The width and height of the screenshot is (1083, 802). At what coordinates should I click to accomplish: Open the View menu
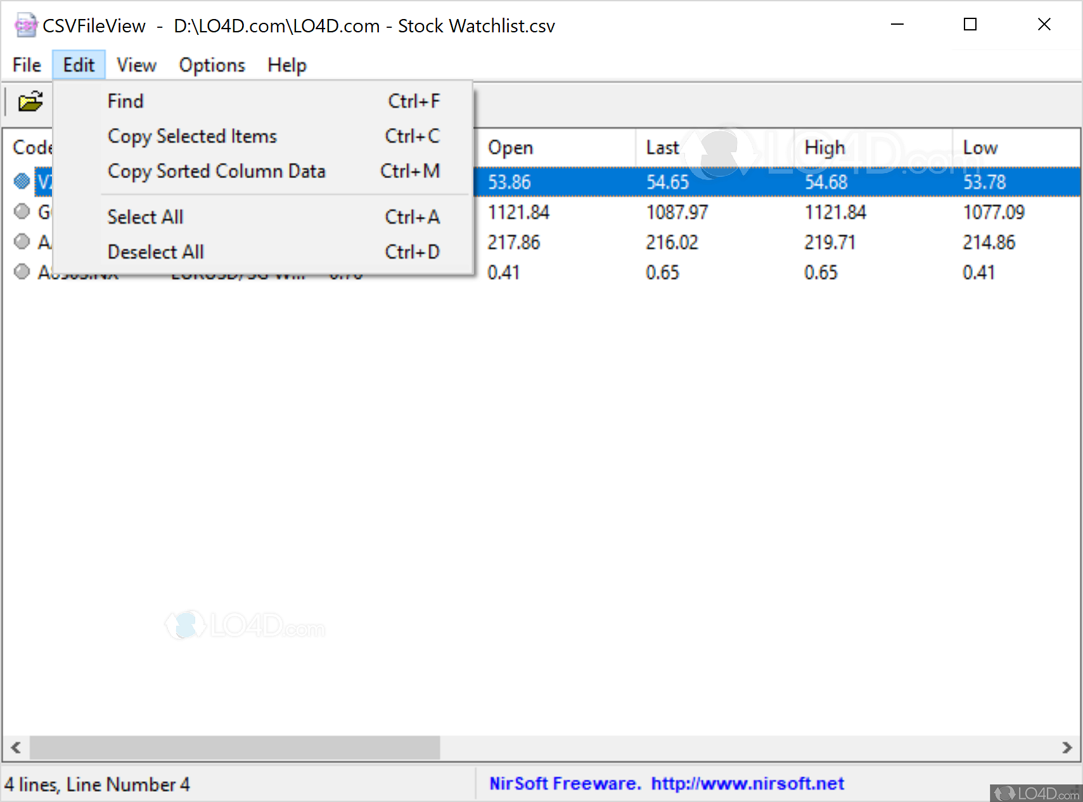point(136,65)
